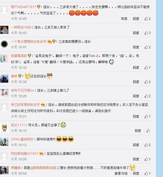Image resolution: width=163 pixels, height=177 pixels.
Task: Like the 阿拉斯加猪201607 comment
Action: pyautogui.click(x=147, y=159)
